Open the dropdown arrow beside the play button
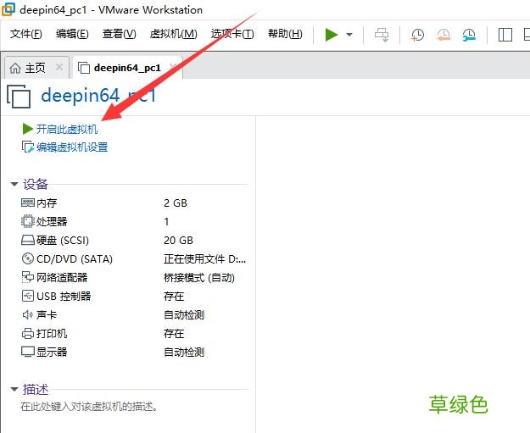530x433 pixels. [x=349, y=35]
